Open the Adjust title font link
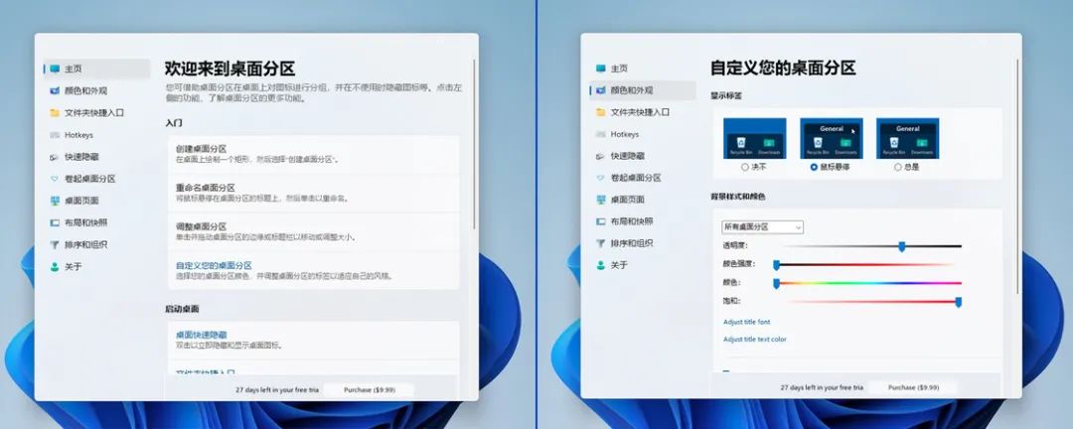 click(746, 322)
